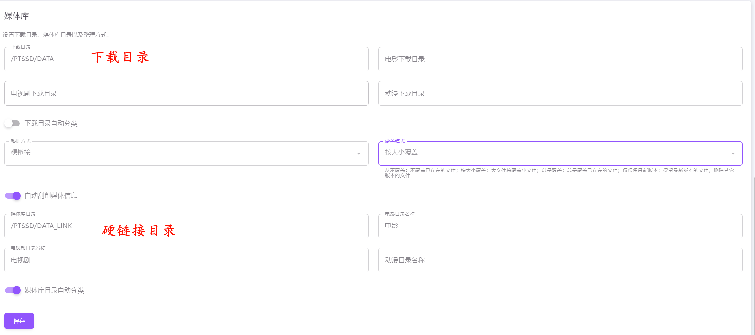Image resolution: width=755 pixels, height=335 pixels.
Task: Focus the 媒体库目录 field with /PTSSD/DATA_LINK
Action: [x=186, y=226]
